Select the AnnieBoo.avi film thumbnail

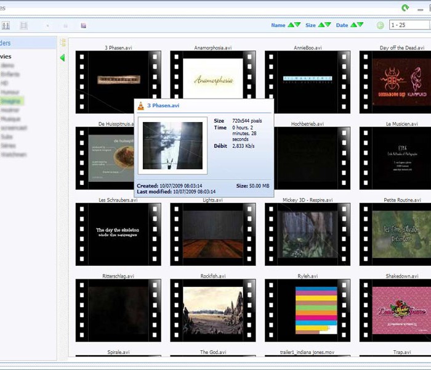(x=308, y=82)
